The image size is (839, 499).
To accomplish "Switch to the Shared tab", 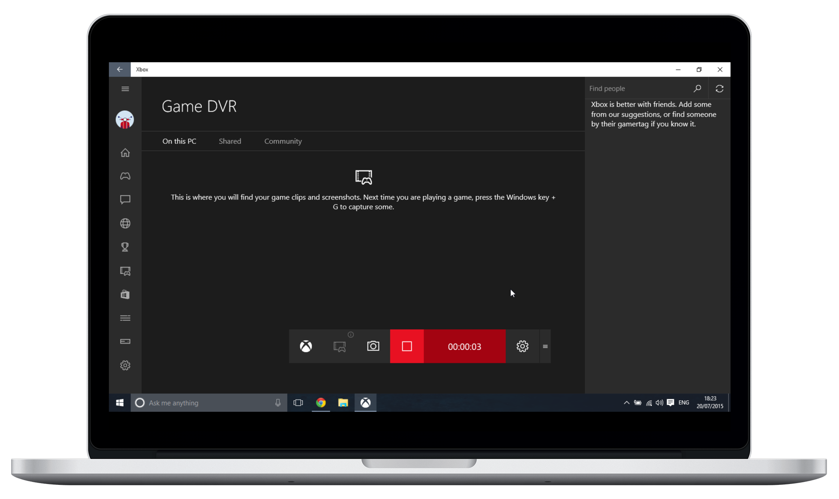I will pyautogui.click(x=230, y=141).
